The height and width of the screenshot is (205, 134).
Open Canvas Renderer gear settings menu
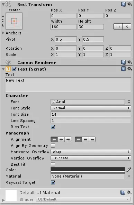coord(129,62)
